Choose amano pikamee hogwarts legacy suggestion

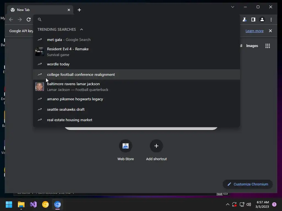tap(137, 99)
